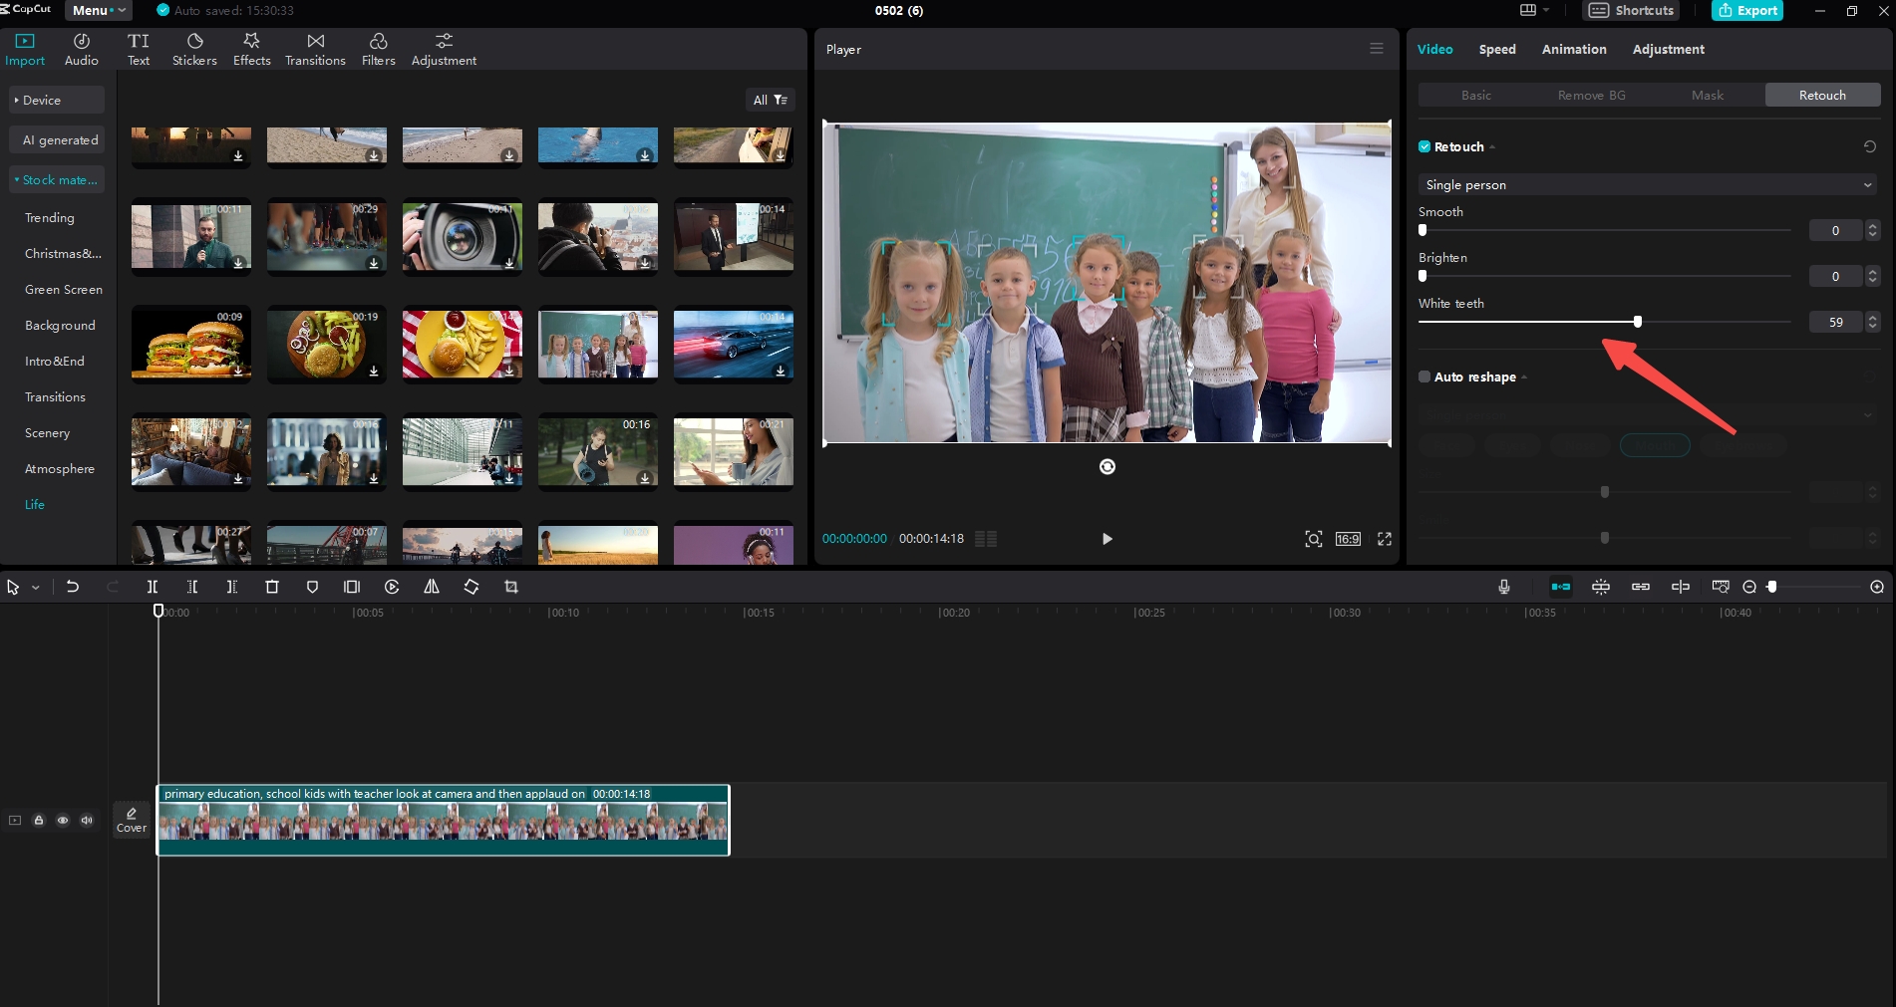The width and height of the screenshot is (1896, 1007).
Task: Click the Undo icon above the timeline
Action: point(73,587)
